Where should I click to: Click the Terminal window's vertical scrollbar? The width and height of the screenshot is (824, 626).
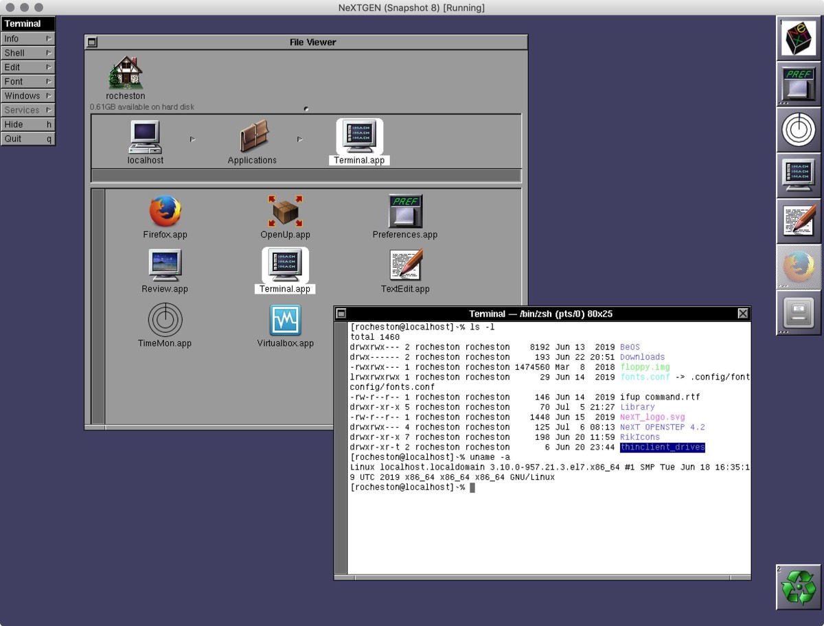click(341, 446)
